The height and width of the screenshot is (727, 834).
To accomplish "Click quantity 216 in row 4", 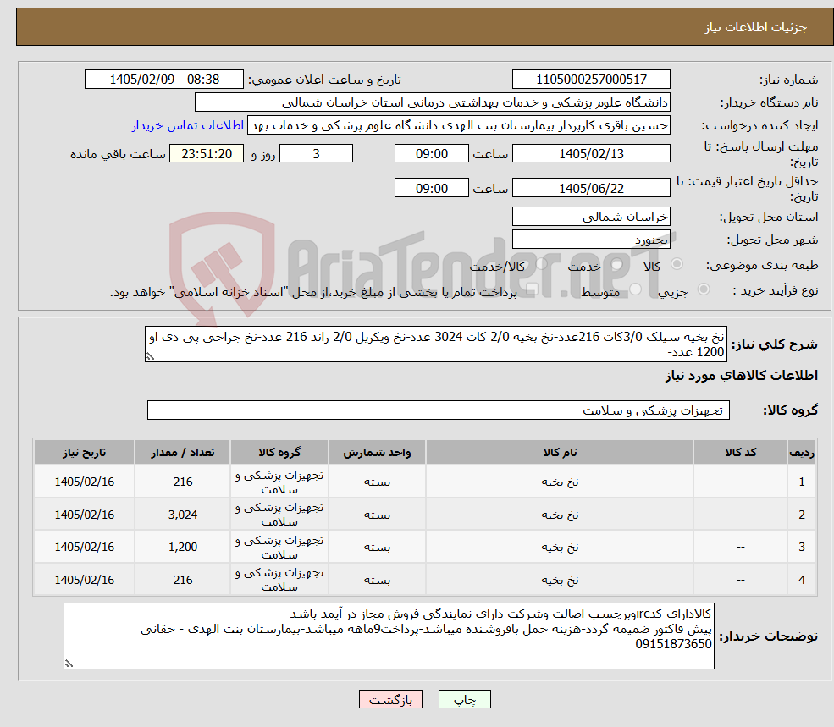I will pyautogui.click(x=182, y=580).
